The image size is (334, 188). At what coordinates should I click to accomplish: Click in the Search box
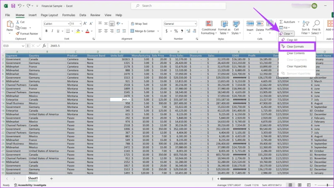[179, 6]
